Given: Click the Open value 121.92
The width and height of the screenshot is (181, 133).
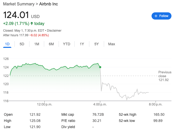Looking at the screenshot, I should (x=35, y=114).
